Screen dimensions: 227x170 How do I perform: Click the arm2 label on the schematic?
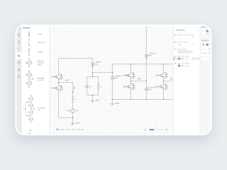click(139, 79)
